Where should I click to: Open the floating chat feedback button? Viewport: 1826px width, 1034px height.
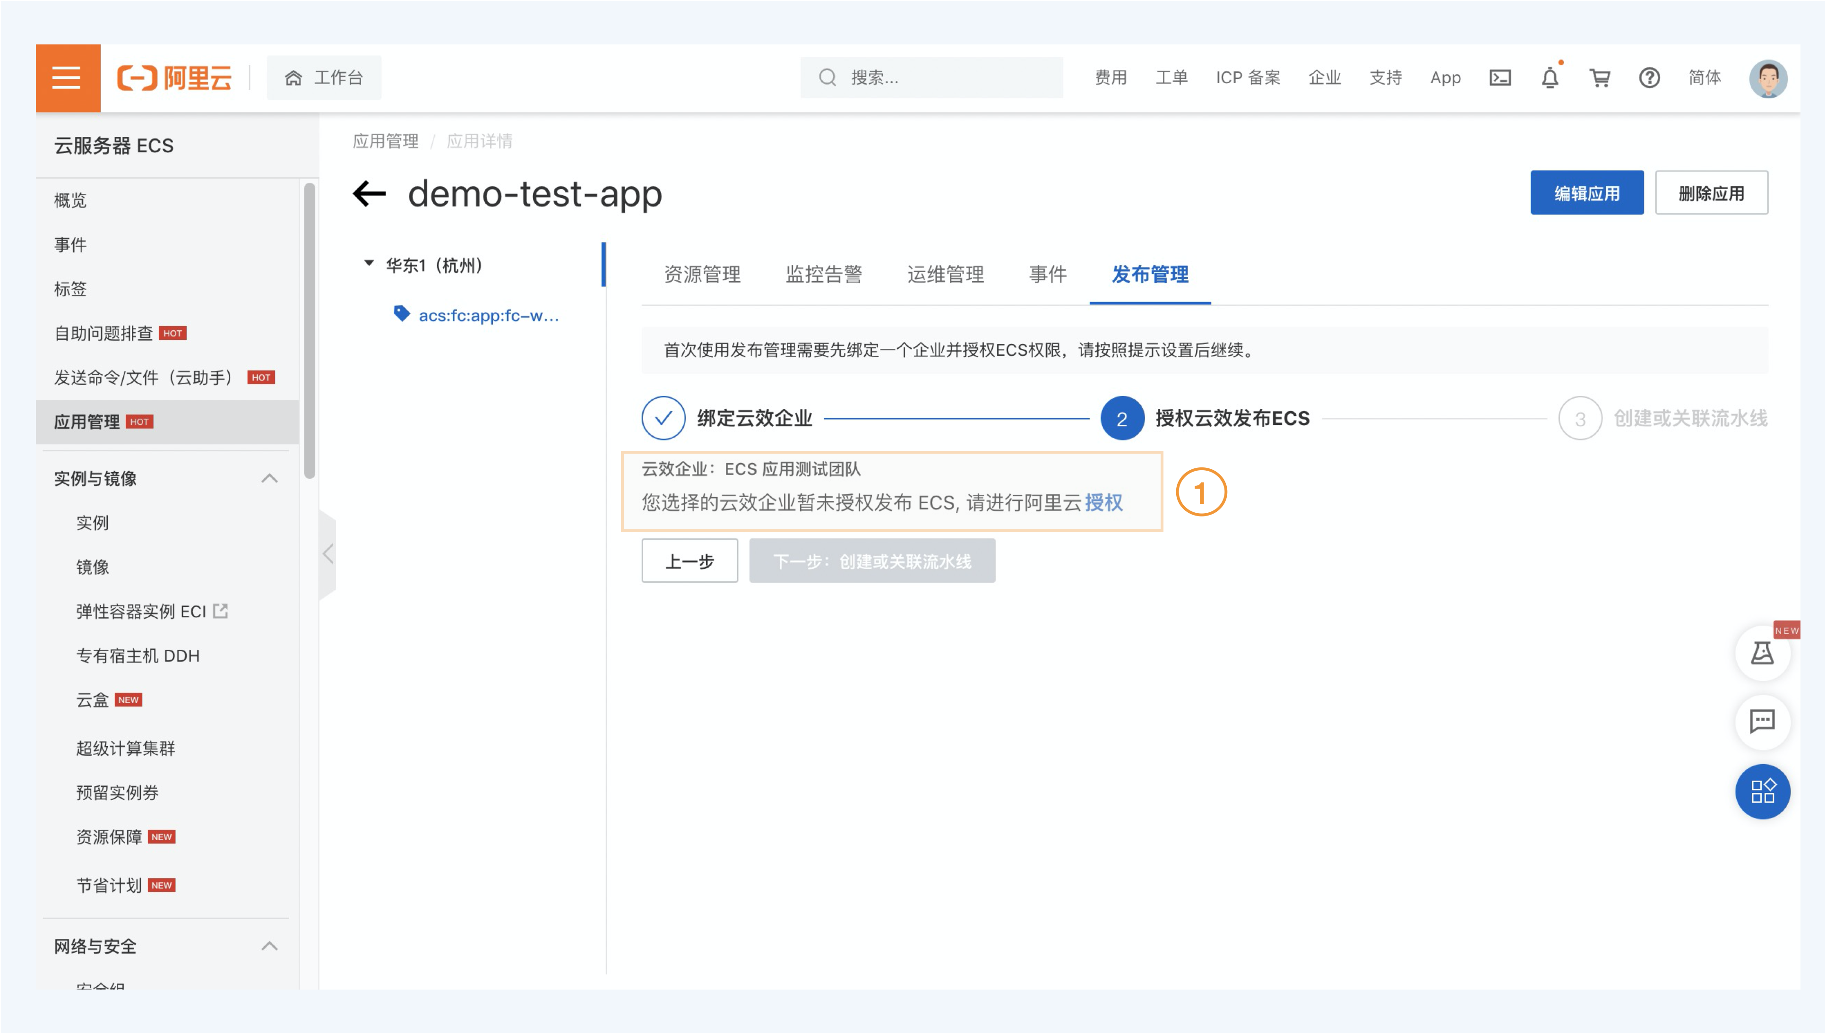click(1762, 722)
